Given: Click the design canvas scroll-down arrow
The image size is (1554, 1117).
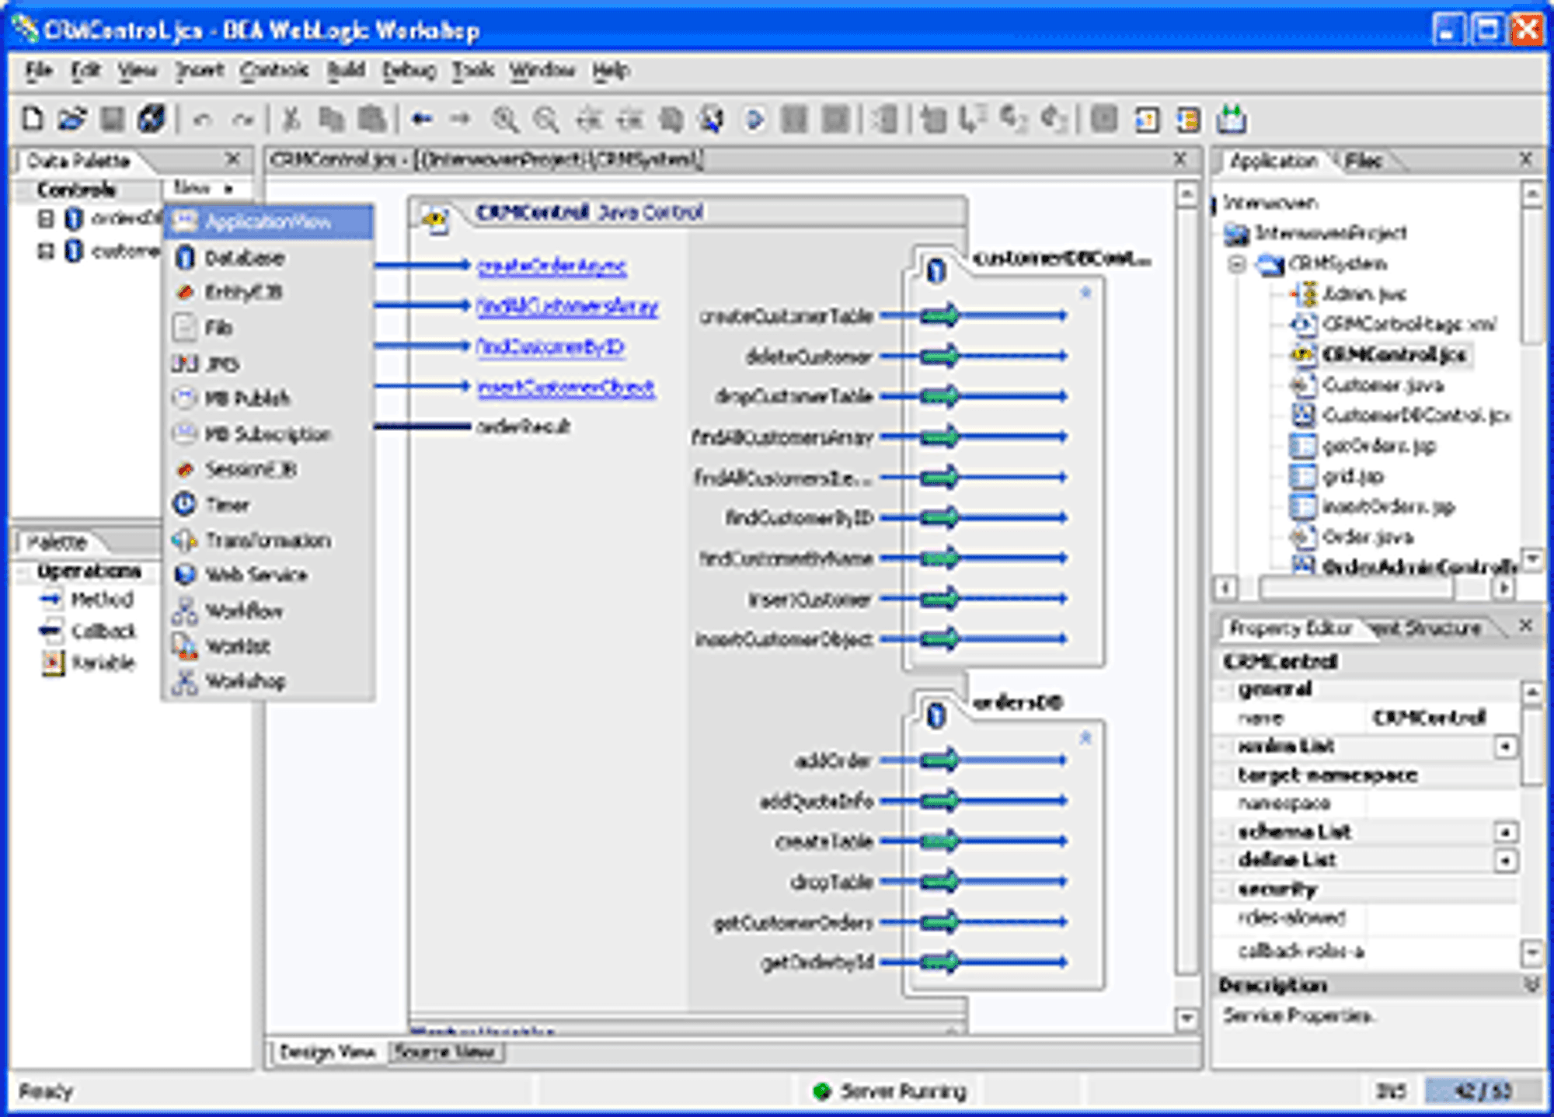Looking at the screenshot, I should click(1186, 1018).
